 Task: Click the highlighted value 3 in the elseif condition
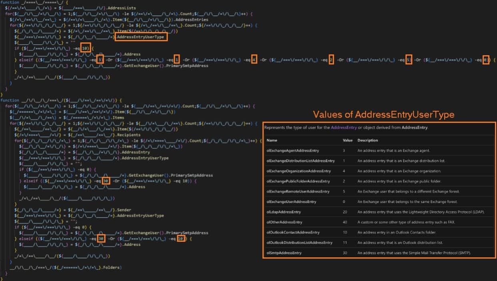(x=100, y=60)
